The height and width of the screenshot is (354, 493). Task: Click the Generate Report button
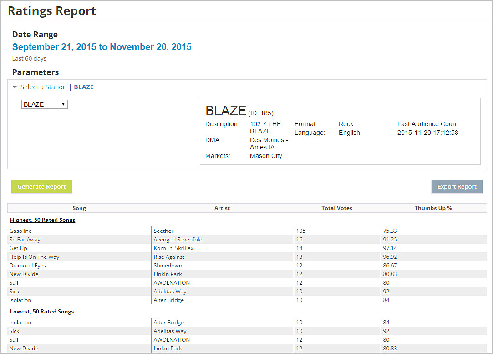pyautogui.click(x=41, y=186)
